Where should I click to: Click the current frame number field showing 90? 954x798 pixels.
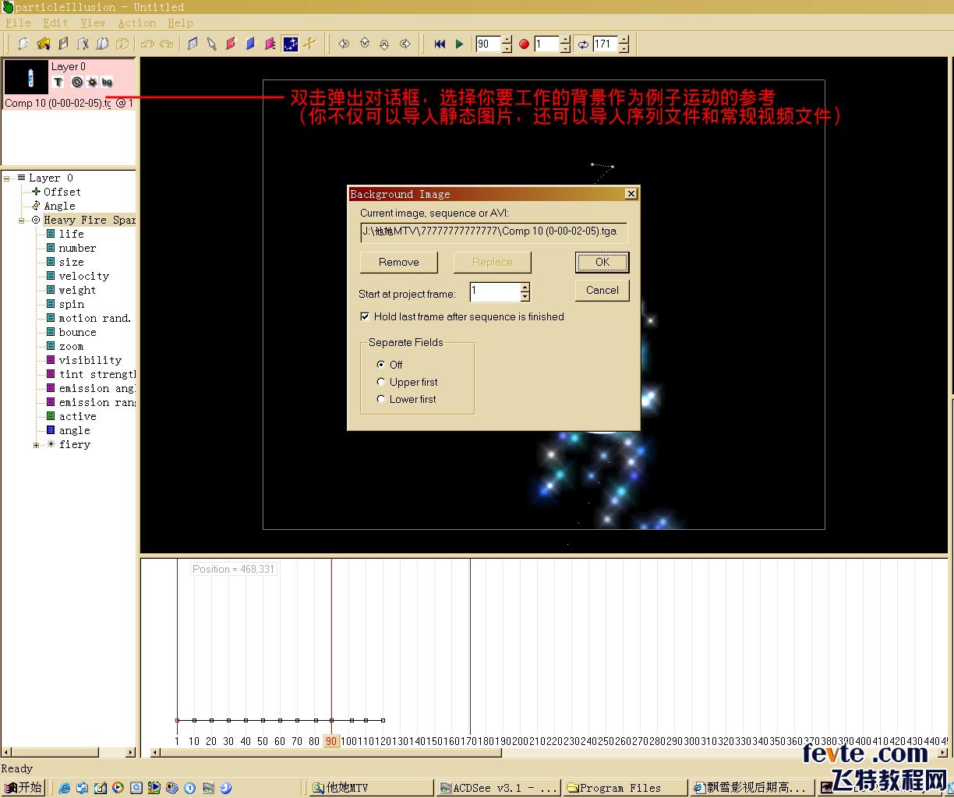click(x=489, y=44)
